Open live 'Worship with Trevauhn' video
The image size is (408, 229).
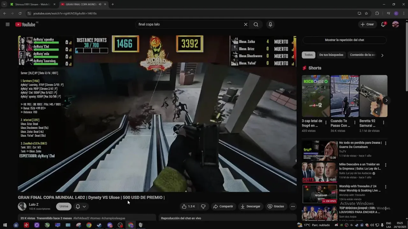pos(320,194)
